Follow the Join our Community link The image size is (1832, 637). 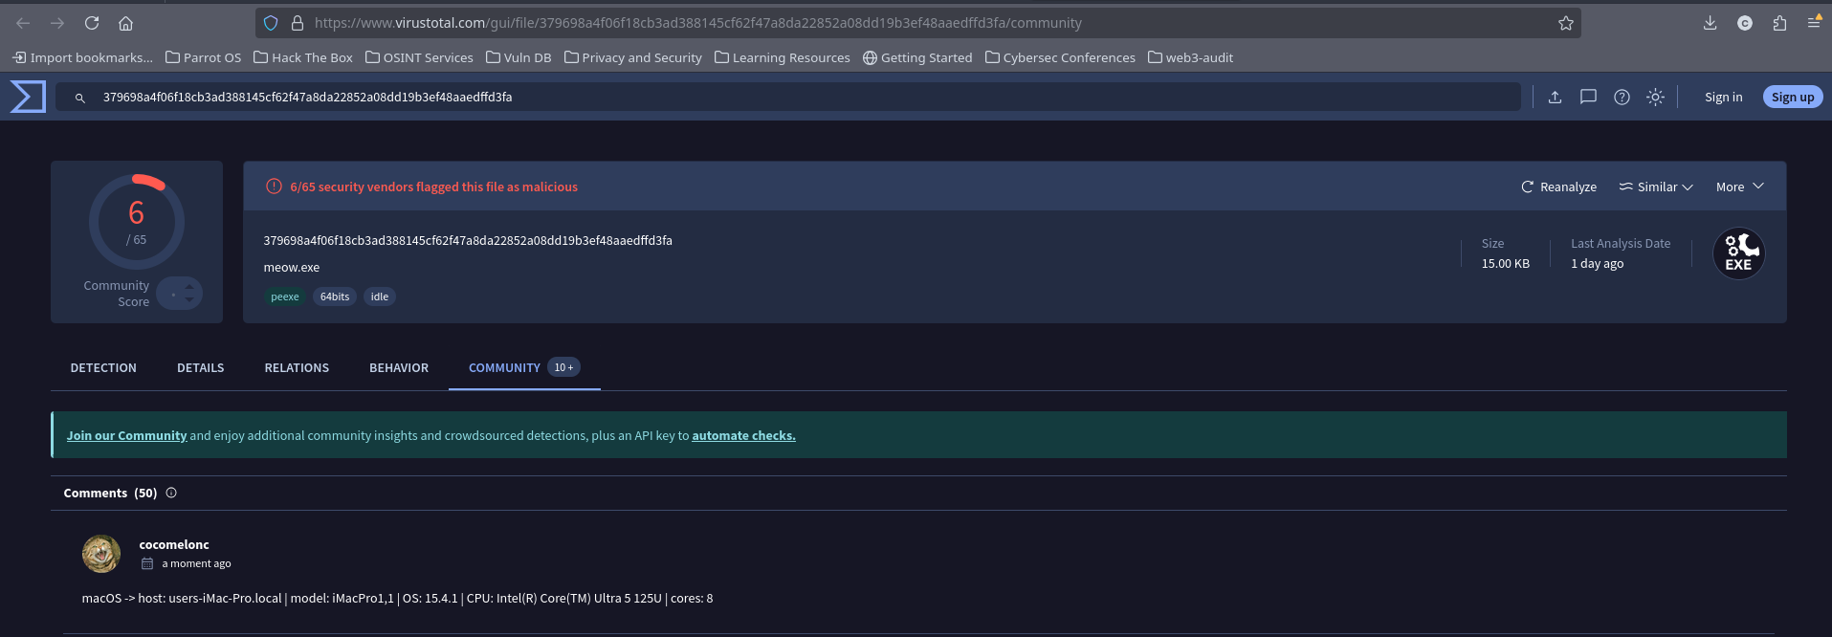(x=126, y=435)
